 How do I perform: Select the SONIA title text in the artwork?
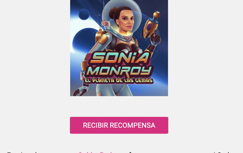[119, 57]
